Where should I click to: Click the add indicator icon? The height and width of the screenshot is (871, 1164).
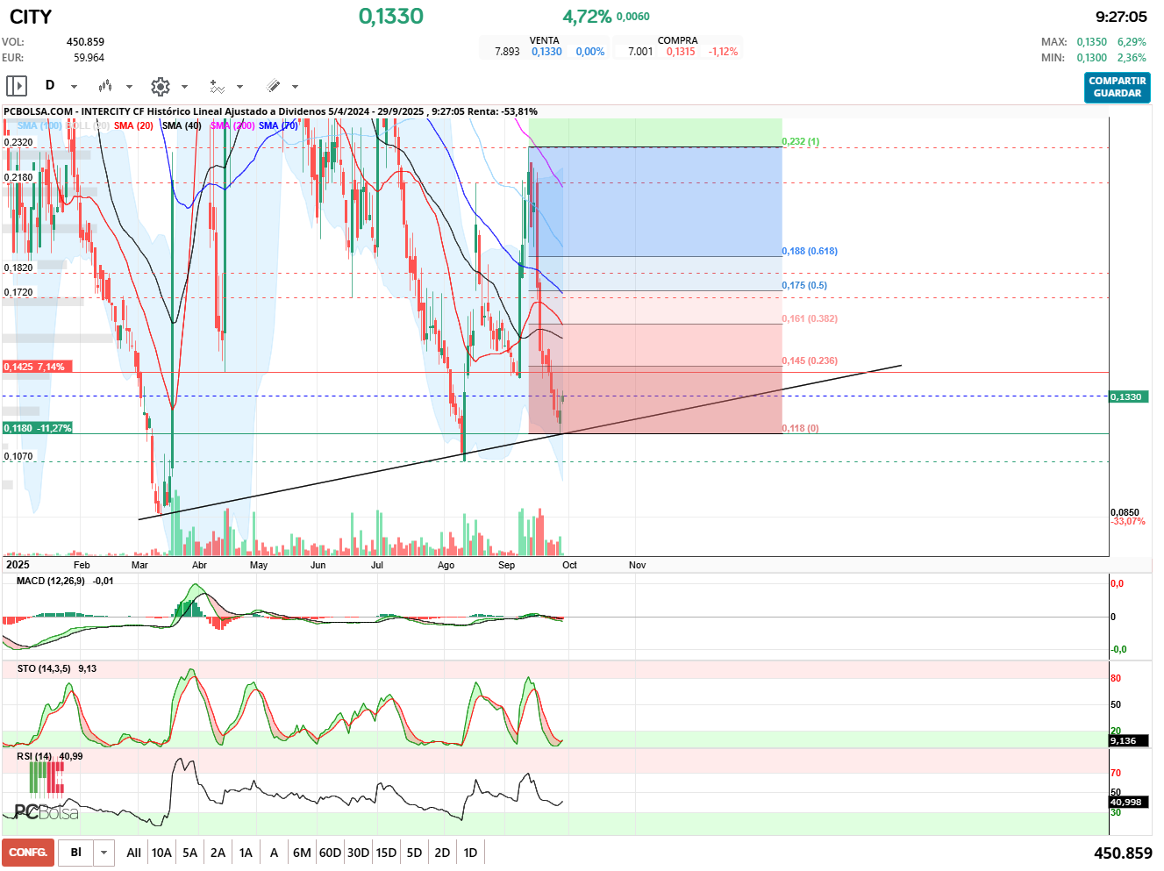click(x=217, y=86)
